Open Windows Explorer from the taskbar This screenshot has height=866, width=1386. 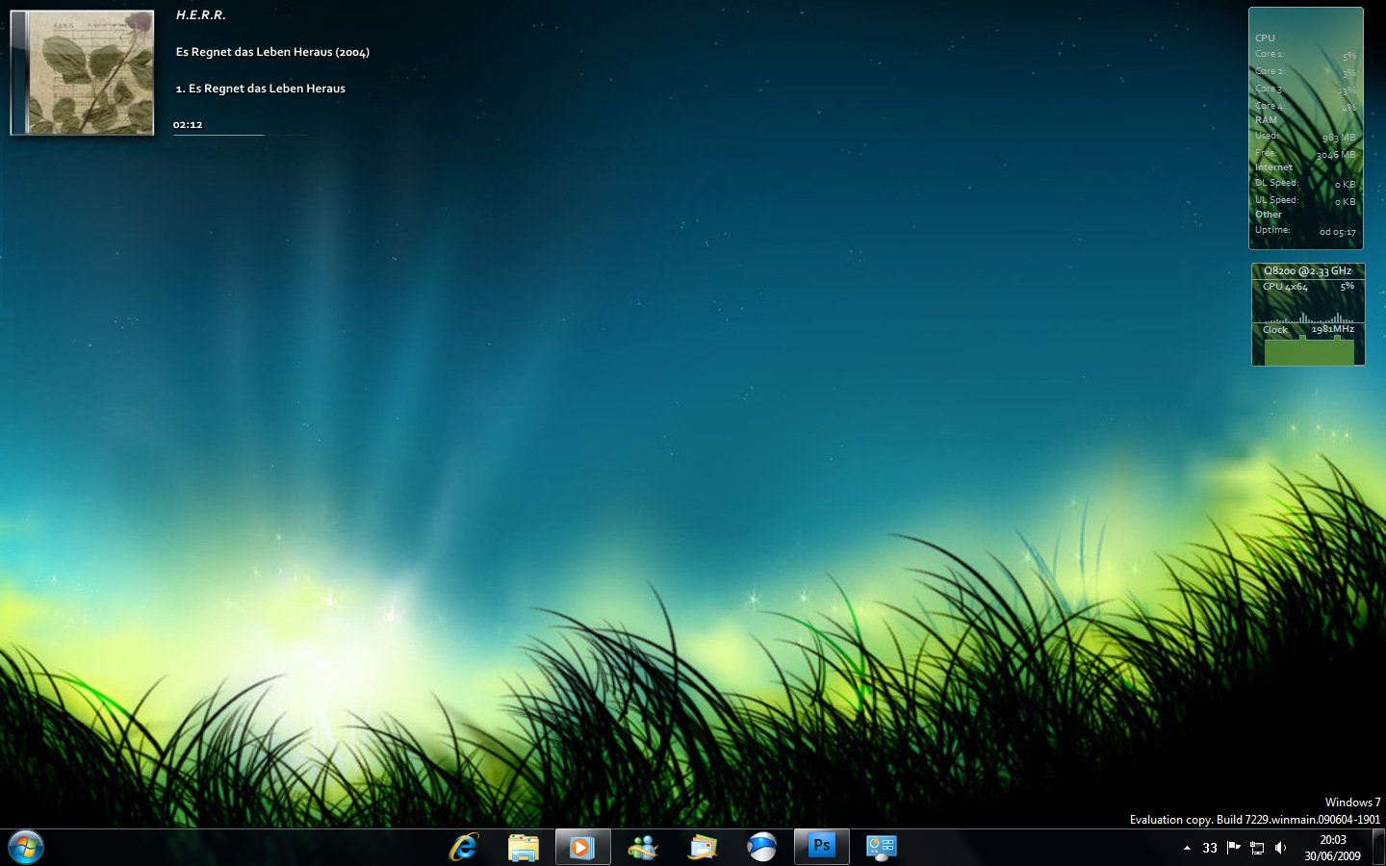tap(523, 847)
